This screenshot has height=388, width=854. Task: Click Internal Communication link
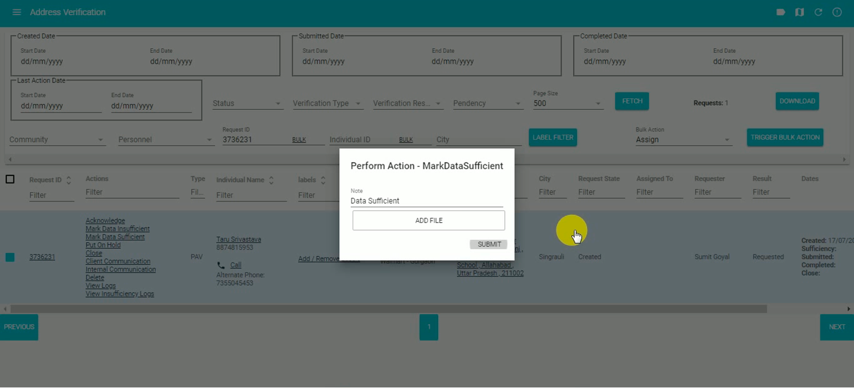pyautogui.click(x=120, y=270)
